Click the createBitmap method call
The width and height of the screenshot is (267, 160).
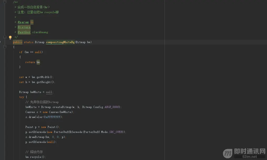tap(62, 107)
